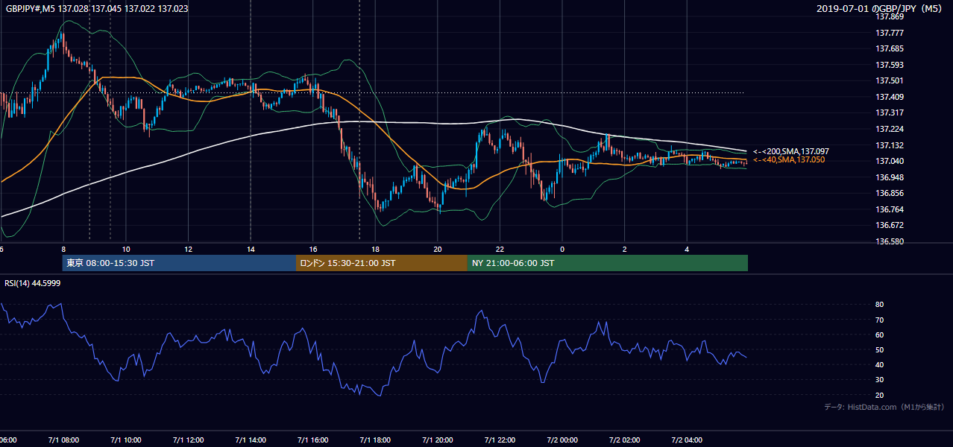Click price axis value 136.672
953x447 pixels.
890,225
